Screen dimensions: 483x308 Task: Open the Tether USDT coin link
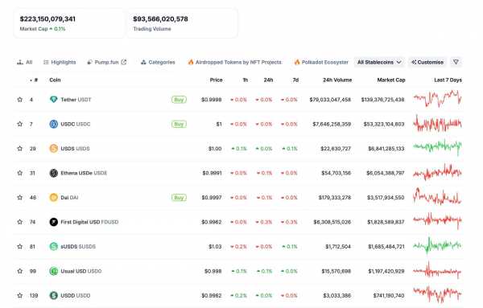76,100
